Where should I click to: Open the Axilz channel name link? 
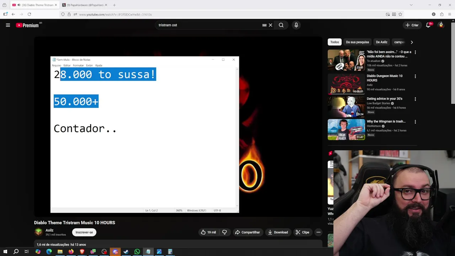pyautogui.click(x=49, y=230)
